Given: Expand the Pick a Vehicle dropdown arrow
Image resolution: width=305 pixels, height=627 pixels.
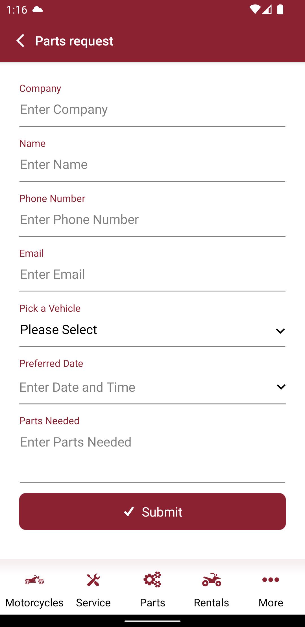Looking at the screenshot, I should pos(280,331).
